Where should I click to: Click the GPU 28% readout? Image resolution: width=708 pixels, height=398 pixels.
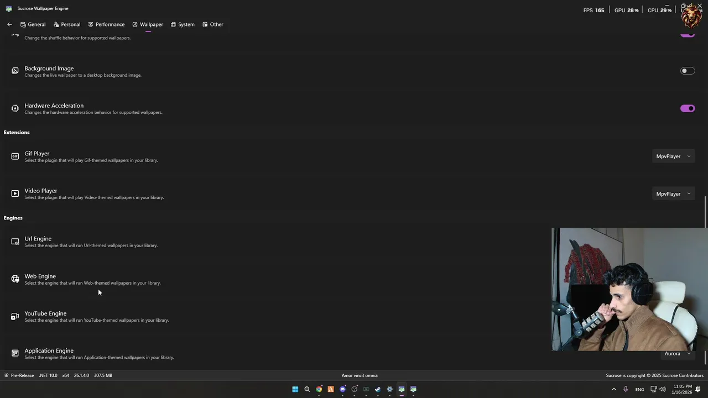point(626,11)
